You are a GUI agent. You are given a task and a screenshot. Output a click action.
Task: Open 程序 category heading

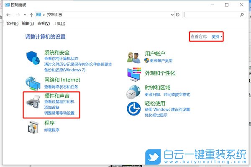pos(49,123)
